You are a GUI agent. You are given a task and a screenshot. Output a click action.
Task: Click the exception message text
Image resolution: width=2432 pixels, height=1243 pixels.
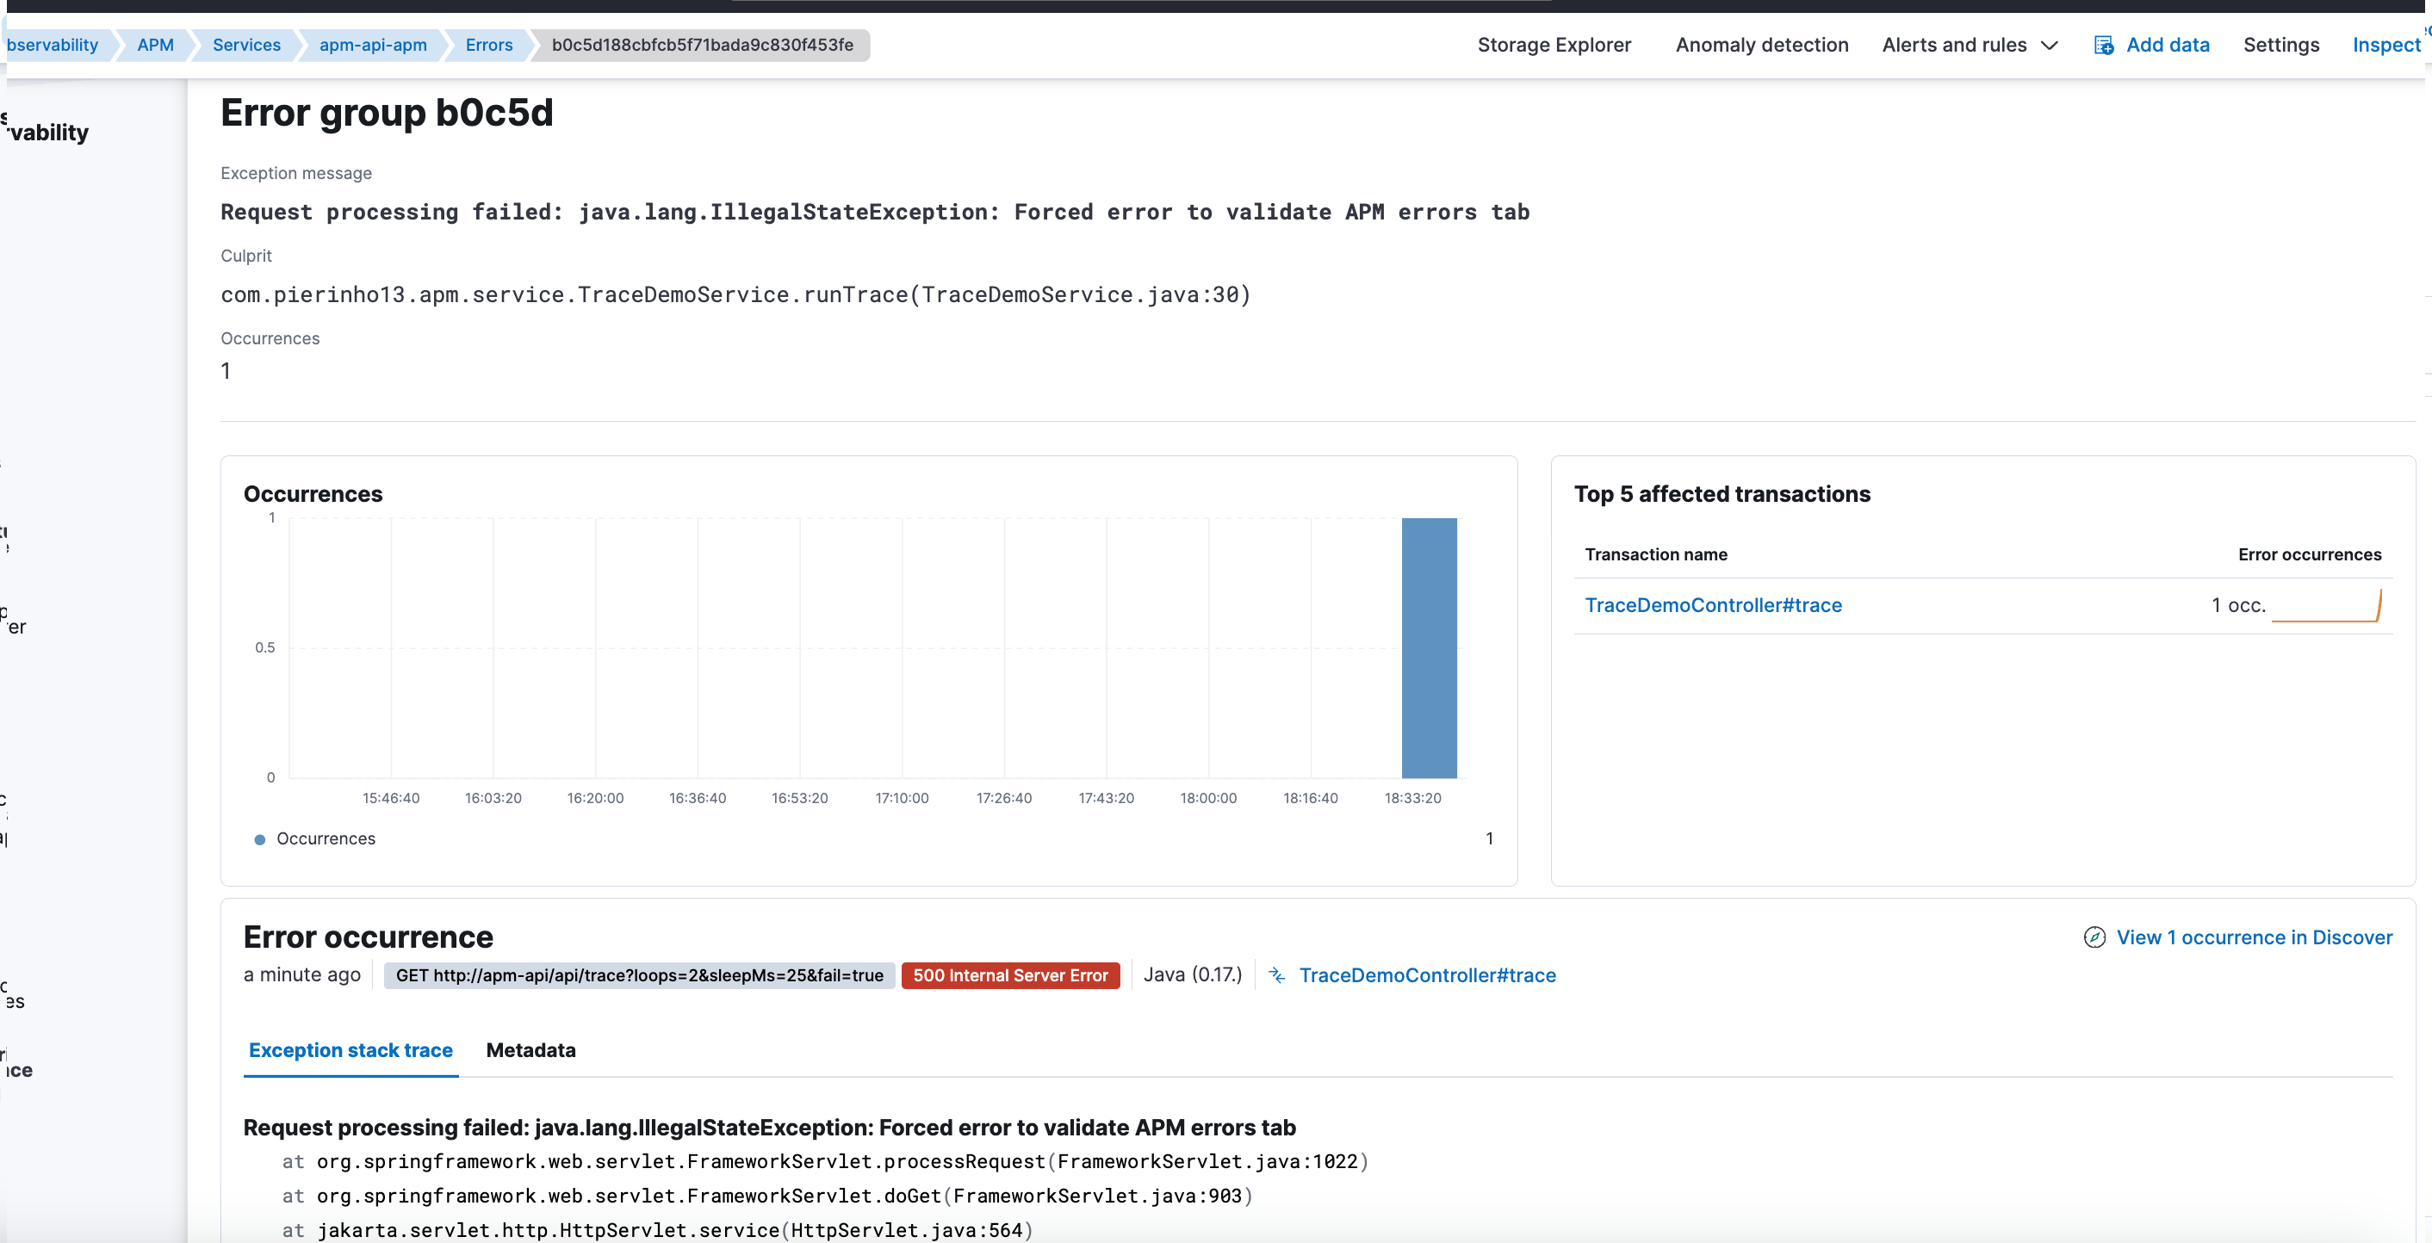pos(874,213)
